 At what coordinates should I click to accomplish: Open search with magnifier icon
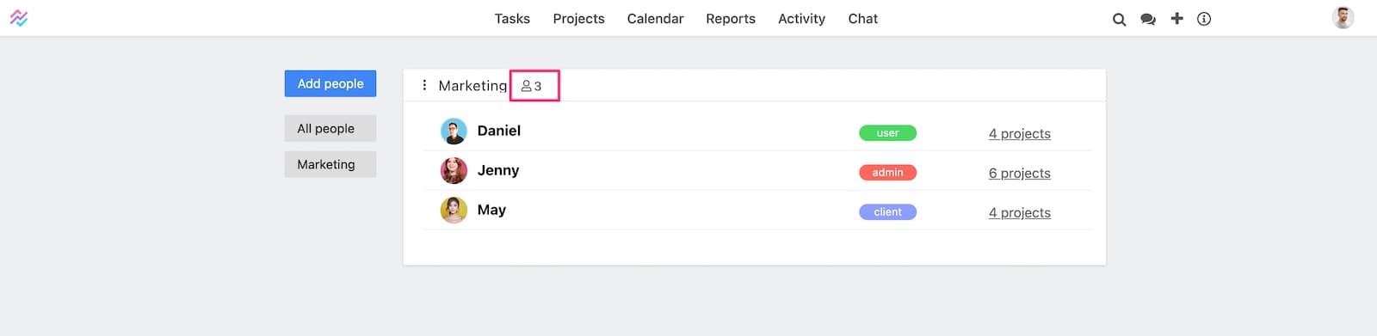click(x=1119, y=19)
